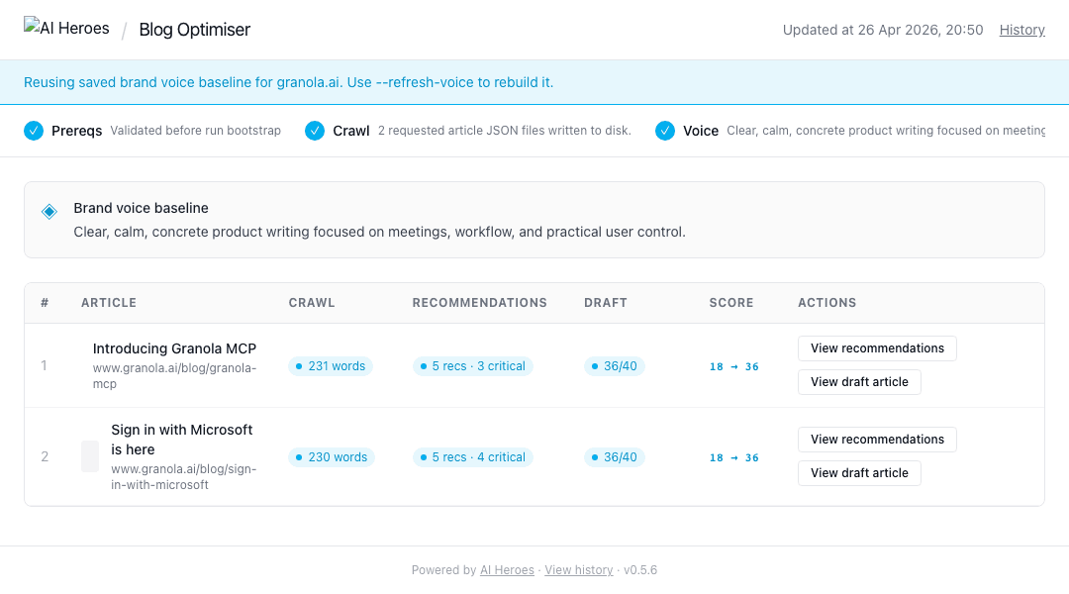Viewport: 1069px width, 594px height.
Task: Click the Draft column header
Action: click(x=606, y=303)
